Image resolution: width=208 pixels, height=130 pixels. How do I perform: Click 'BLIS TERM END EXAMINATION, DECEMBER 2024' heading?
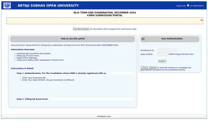(105, 12)
